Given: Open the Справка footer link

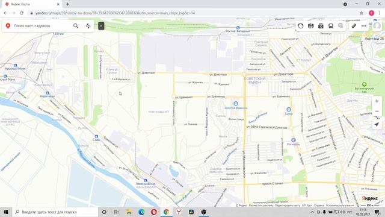Looking at the screenshot, I should pyautogui.click(x=319, y=205).
